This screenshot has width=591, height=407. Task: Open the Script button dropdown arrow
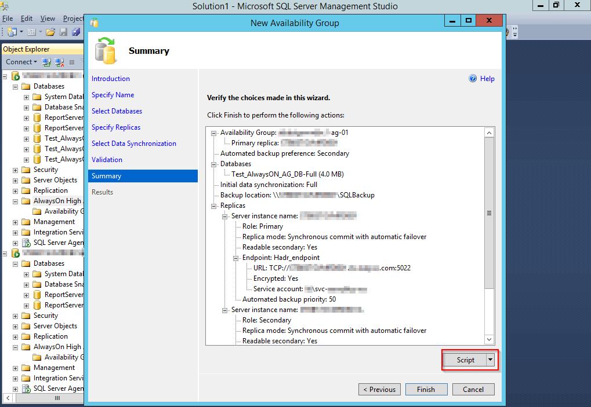point(491,360)
